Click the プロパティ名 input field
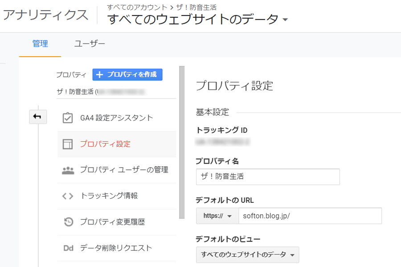This screenshot has height=267, width=401. 268,177
